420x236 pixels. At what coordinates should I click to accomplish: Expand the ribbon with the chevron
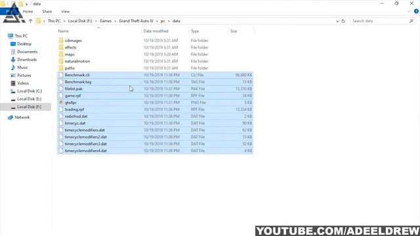point(409,11)
